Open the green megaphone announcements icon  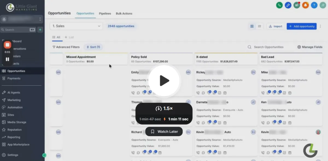tap(297, 5)
